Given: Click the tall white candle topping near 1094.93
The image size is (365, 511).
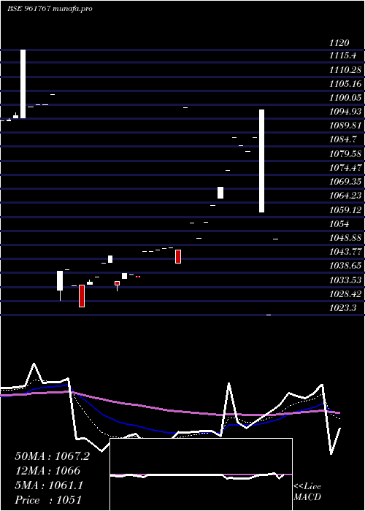Looking at the screenshot, I should (x=261, y=161).
